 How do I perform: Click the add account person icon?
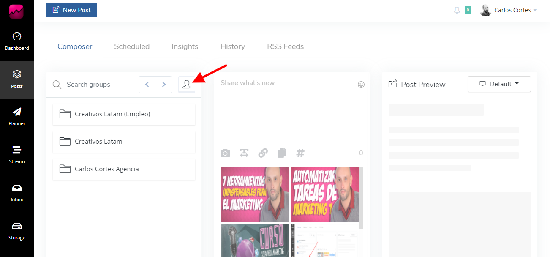coord(187,85)
